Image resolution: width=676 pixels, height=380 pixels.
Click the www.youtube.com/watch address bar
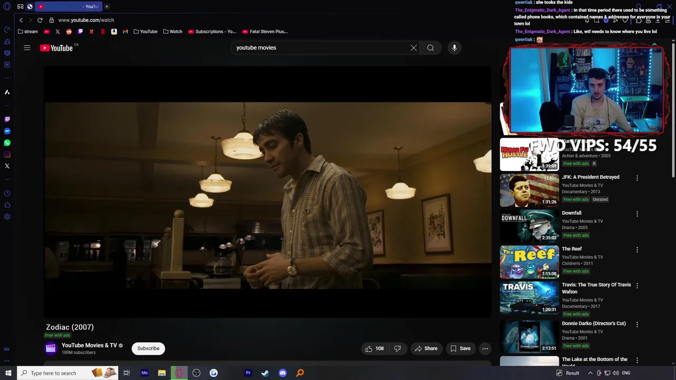(86, 20)
